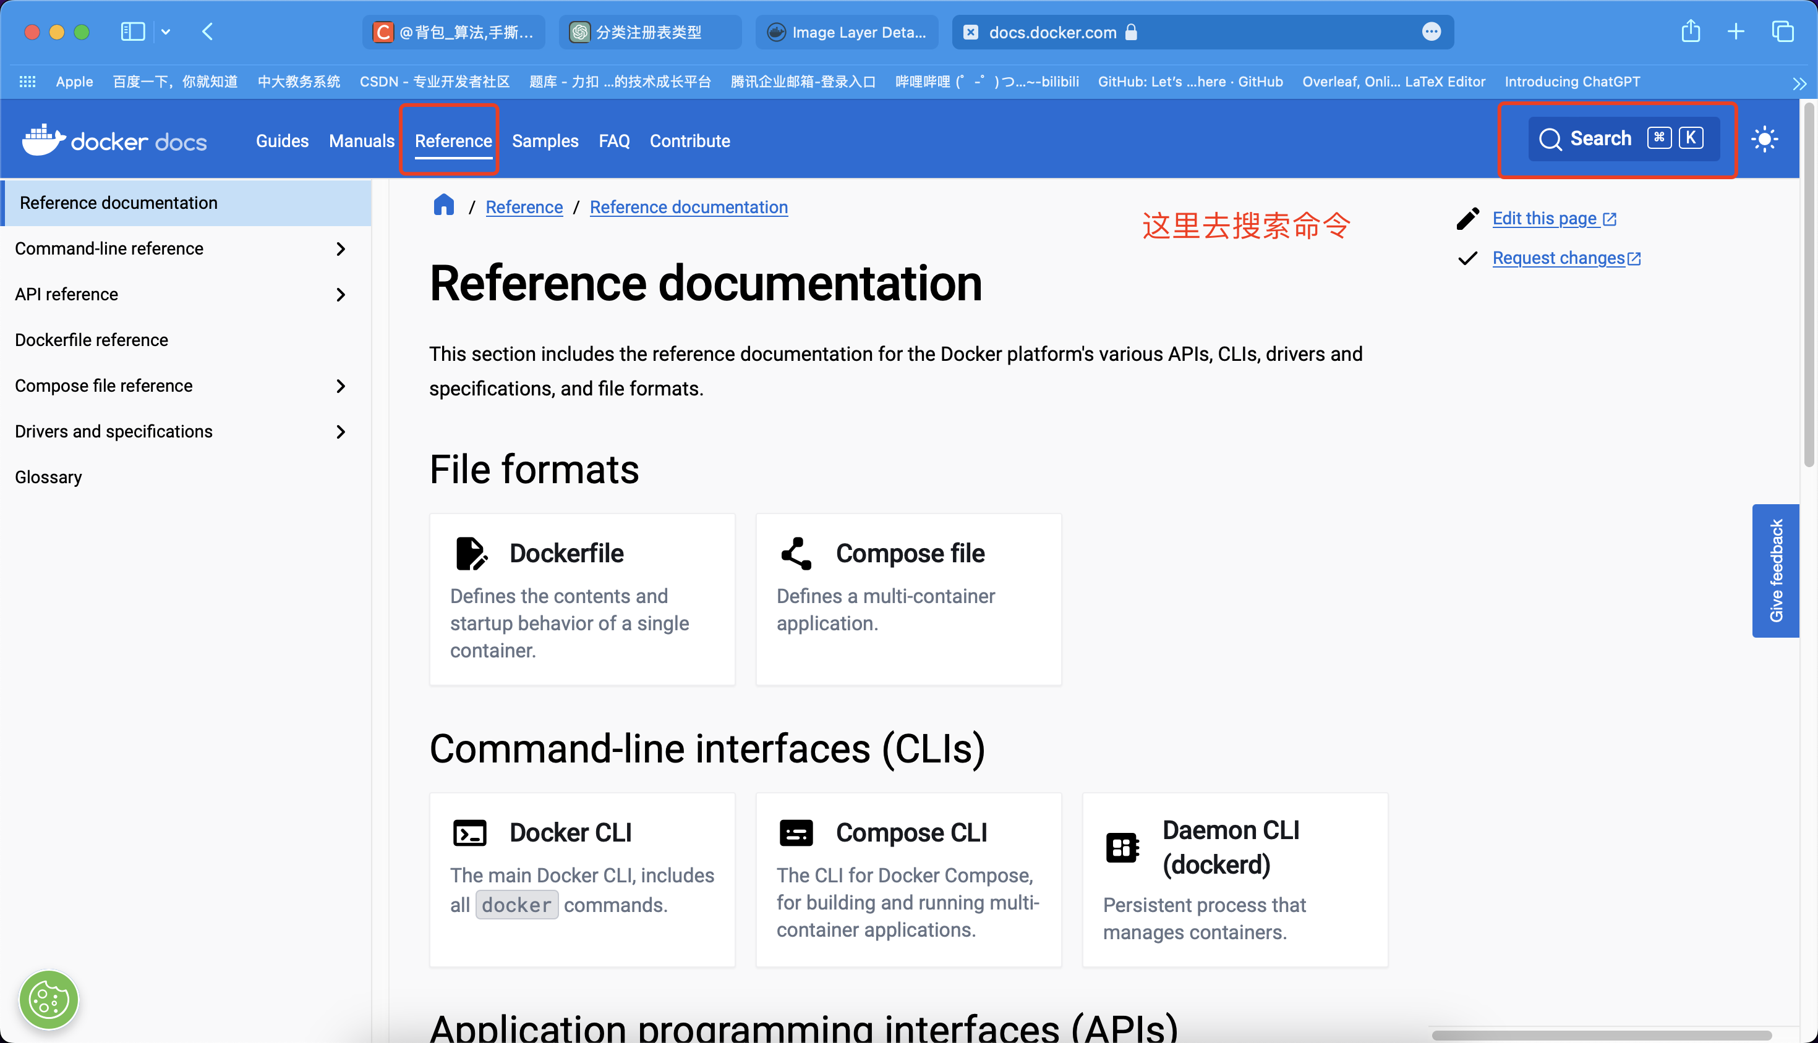Click the home breadcrumb icon
Screen dimensions: 1818x1043
point(444,206)
